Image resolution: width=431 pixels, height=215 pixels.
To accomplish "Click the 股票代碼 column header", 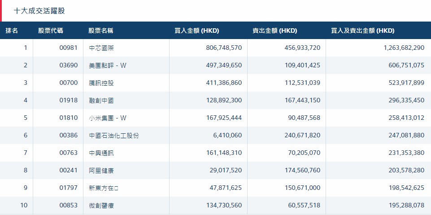I will (x=51, y=31).
